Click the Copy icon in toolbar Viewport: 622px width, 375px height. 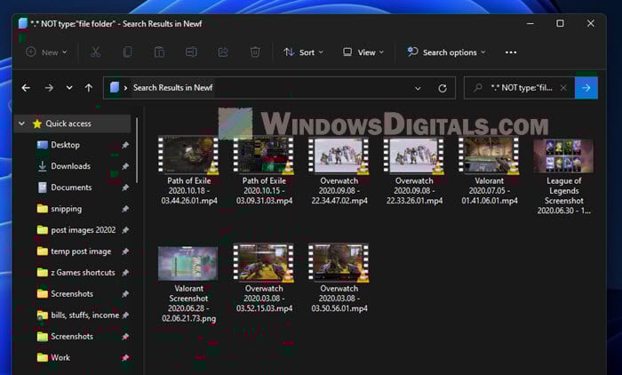127,52
